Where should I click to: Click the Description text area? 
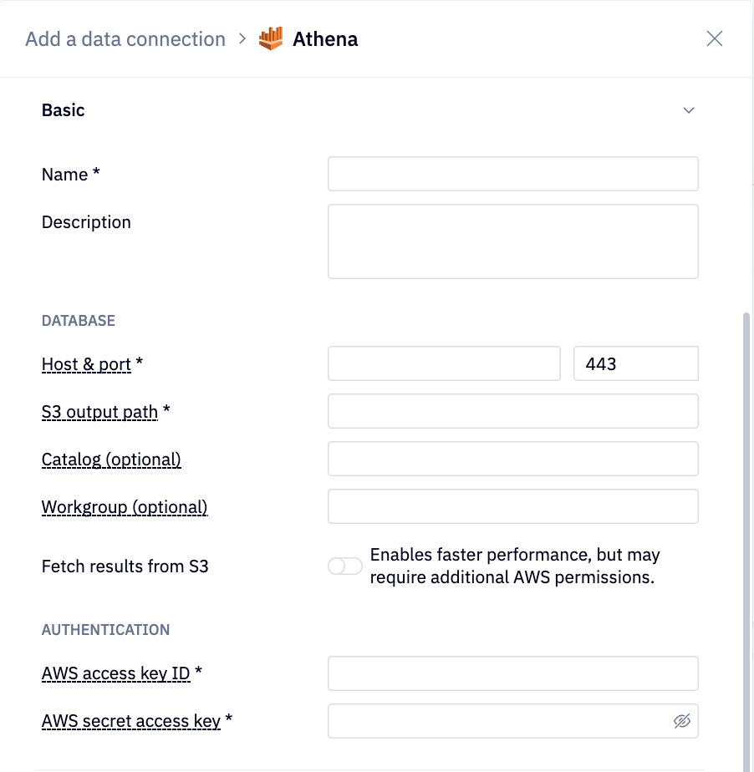click(512, 241)
